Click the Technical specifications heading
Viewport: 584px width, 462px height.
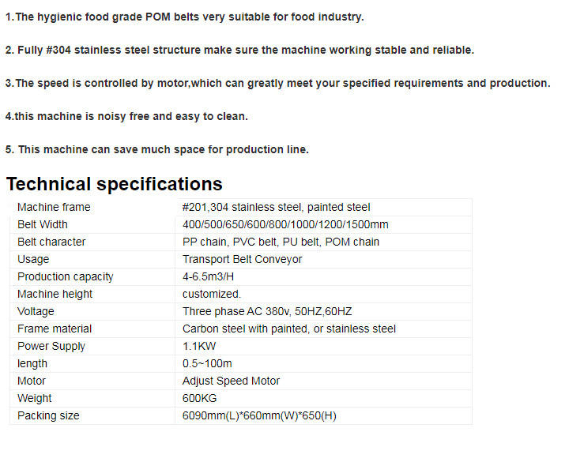point(115,184)
